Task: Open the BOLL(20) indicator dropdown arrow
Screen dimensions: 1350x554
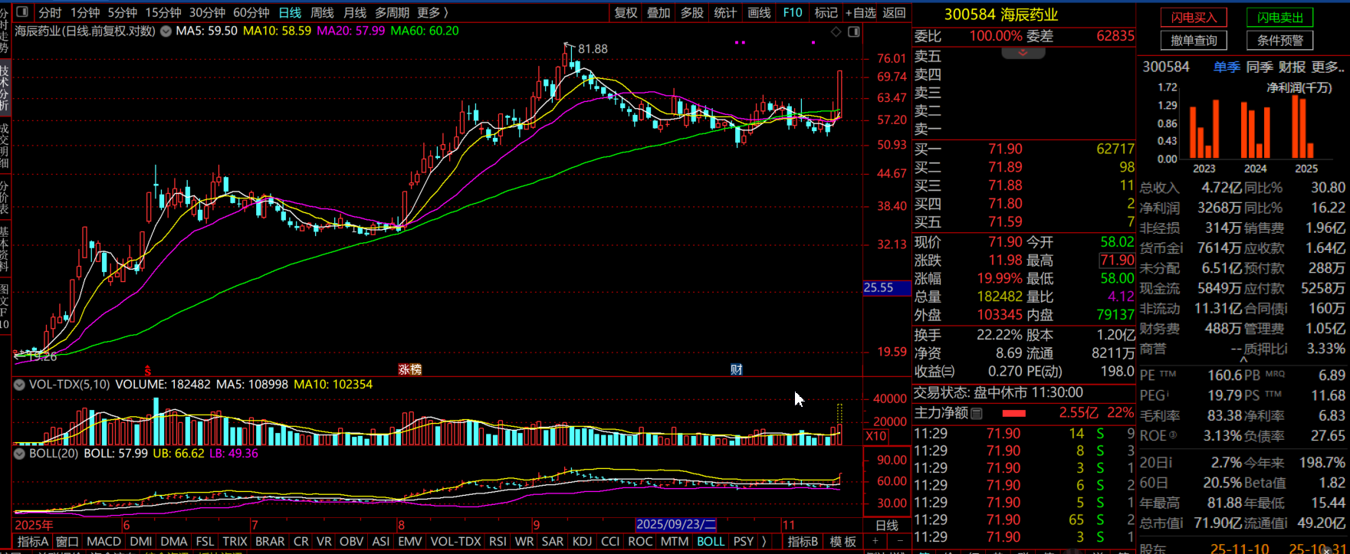Action: click(x=19, y=454)
